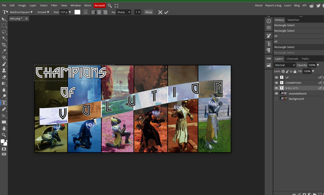Image resolution: width=324 pixels, height=195 pixels.
Task: Toggle lock all padlock icon
Action: 295,71
